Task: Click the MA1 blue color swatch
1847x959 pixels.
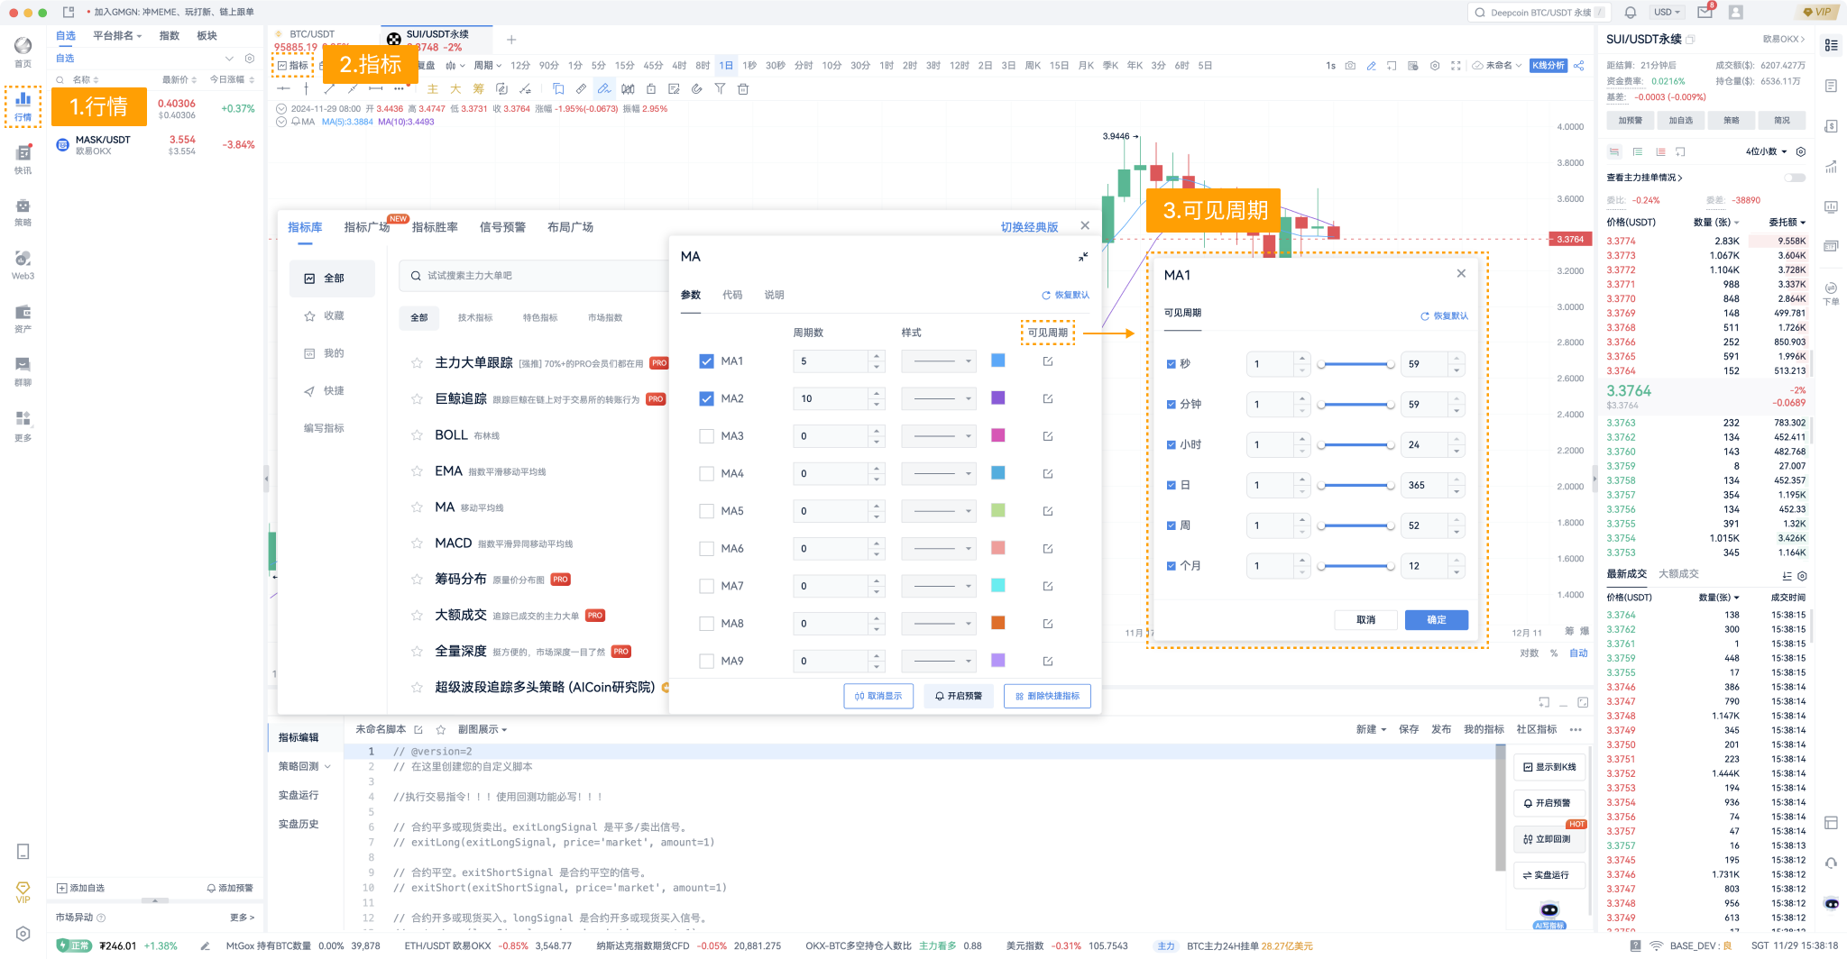Action: click(x=998, y=361)
